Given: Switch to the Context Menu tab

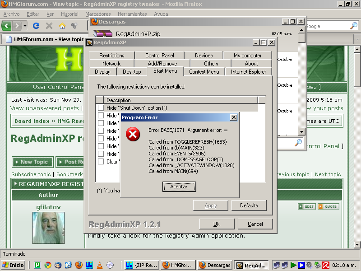Looking at the screenshot, I should click(x=204, y=72).
